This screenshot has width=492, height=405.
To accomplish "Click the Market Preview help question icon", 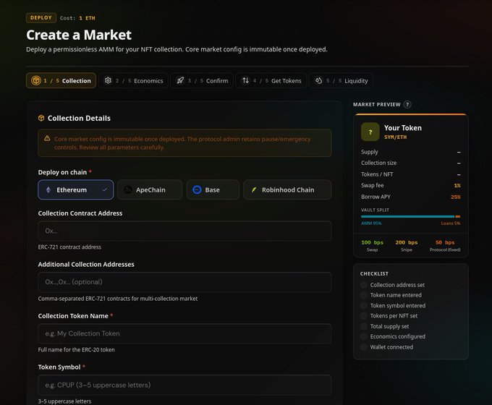I will click(407, 104).
